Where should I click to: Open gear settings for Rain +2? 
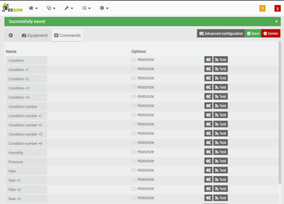pos(208,189)
